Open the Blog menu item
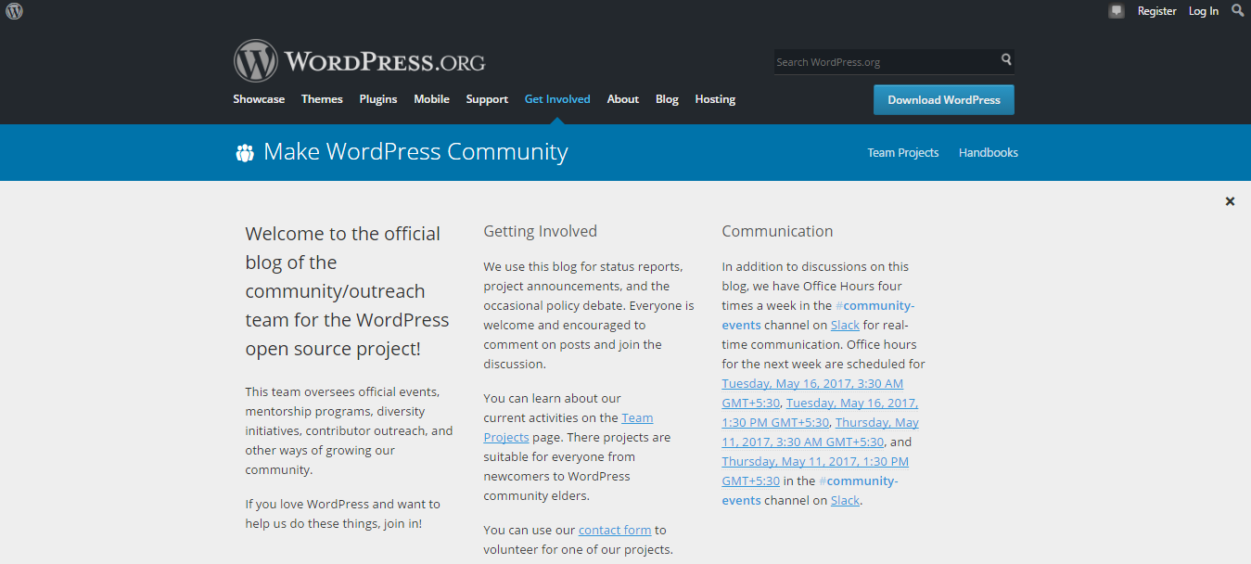Image resolution: width=1251 pixels, height=564 pixels. 667,99
